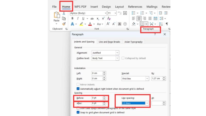
Task: Open the font name dropdown
Action: pos(105,13)
